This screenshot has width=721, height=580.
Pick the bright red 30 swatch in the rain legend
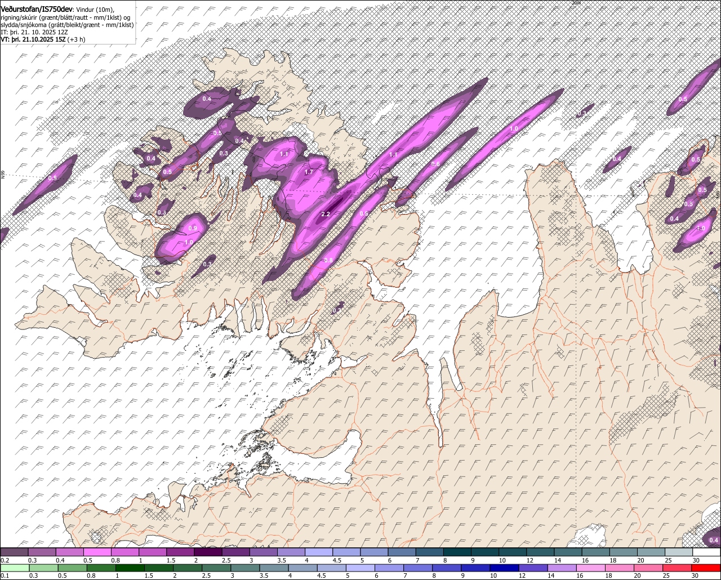click(707, 568)
